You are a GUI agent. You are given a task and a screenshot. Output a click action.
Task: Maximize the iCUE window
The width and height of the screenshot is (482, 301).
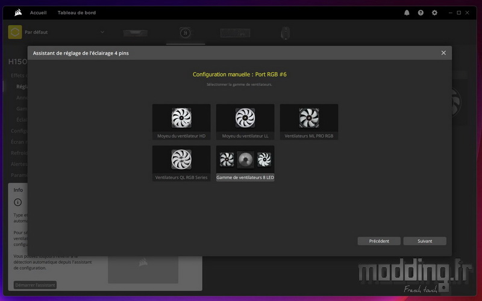pyautogui.click(x=459, y=13)
